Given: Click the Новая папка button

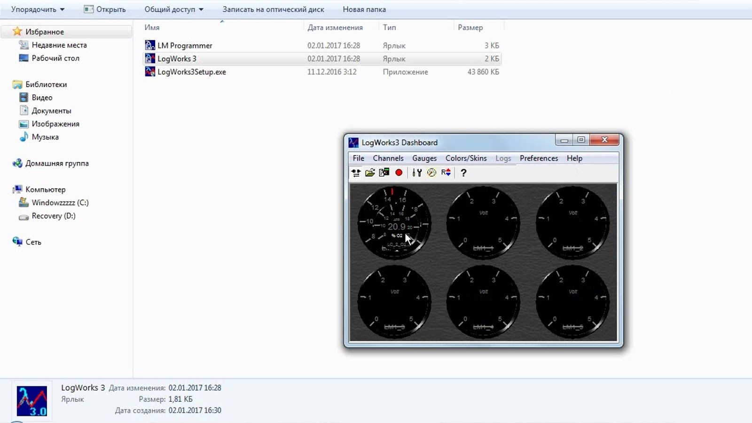Looking at the screenshot, I should tap(364, 9).
